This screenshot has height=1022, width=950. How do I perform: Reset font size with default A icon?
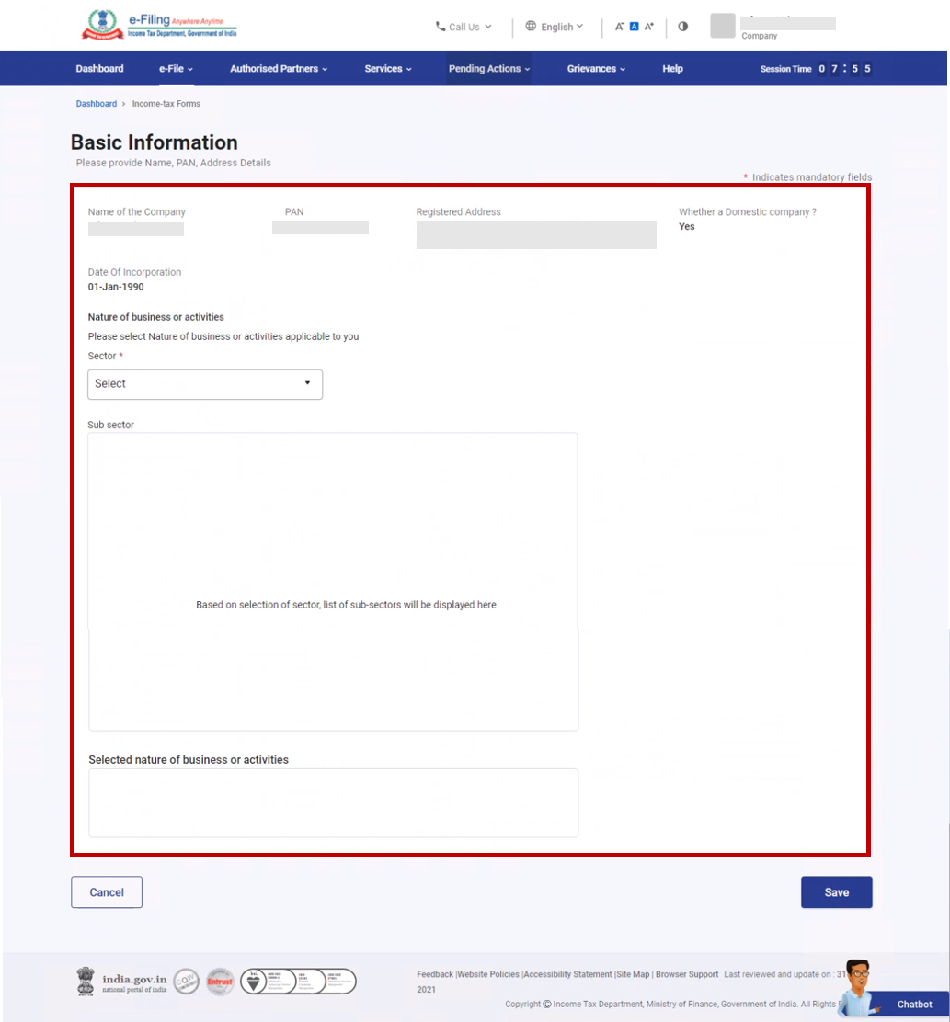pos(634,27)
